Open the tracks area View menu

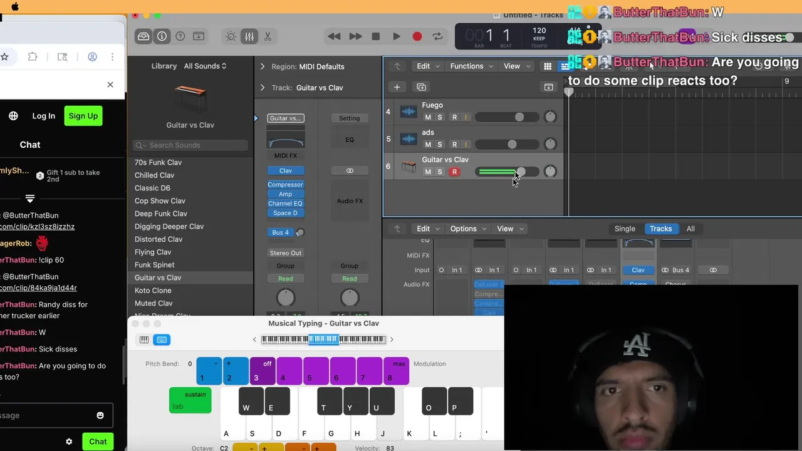pos(516,66)
